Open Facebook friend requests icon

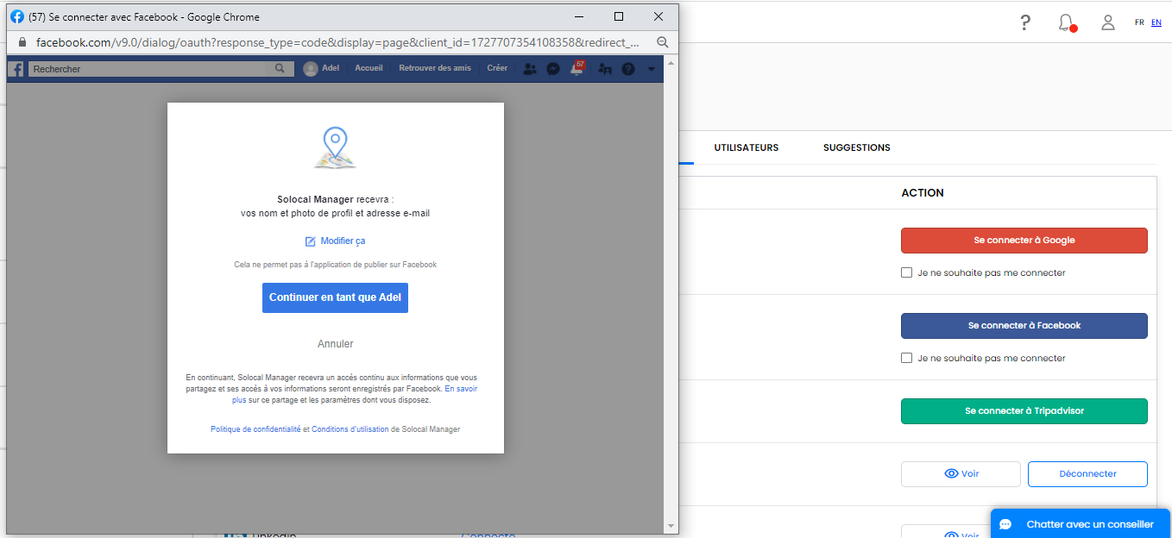(530, 69)
